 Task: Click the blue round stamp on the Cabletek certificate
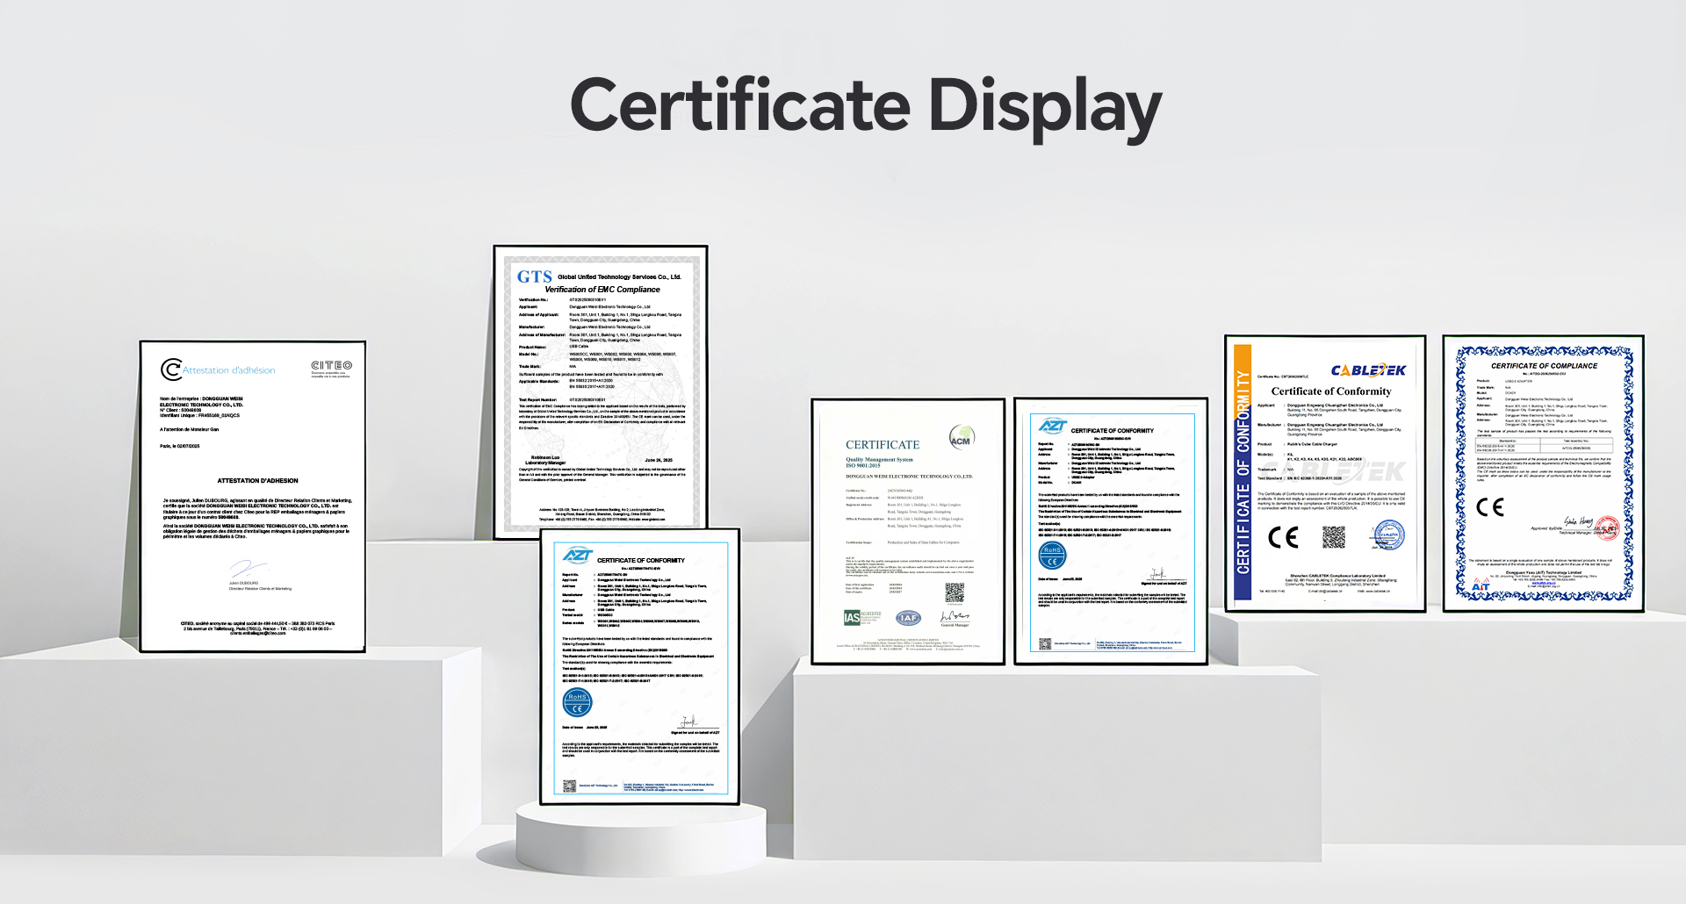[x=1388, y=535]
